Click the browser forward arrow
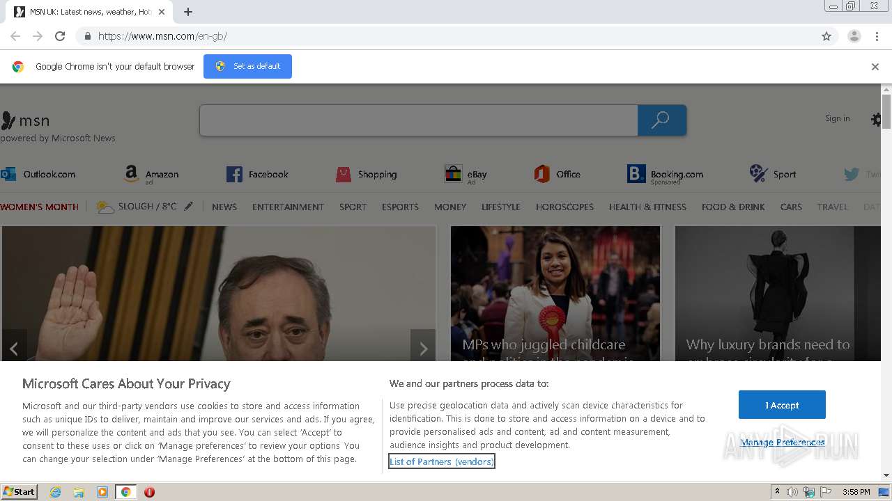The height and width of the screenshot is (501, 892). (x=38, y=36)
